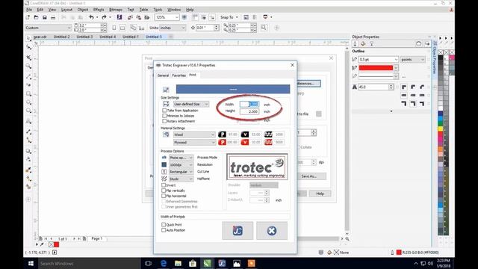This screenshot has width=478, height=269.
Task: Select Portrait page orientation icon
Action: coord(114,28)
